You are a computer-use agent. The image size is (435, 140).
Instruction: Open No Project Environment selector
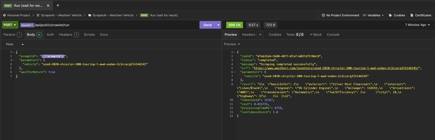[341, 15]
